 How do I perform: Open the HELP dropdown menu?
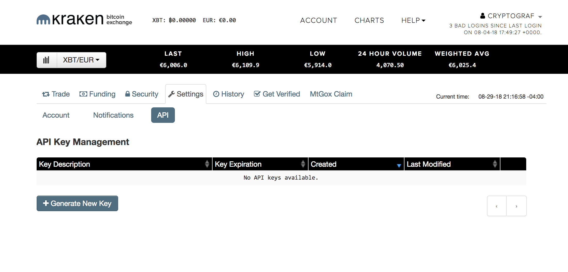(413, 20)
